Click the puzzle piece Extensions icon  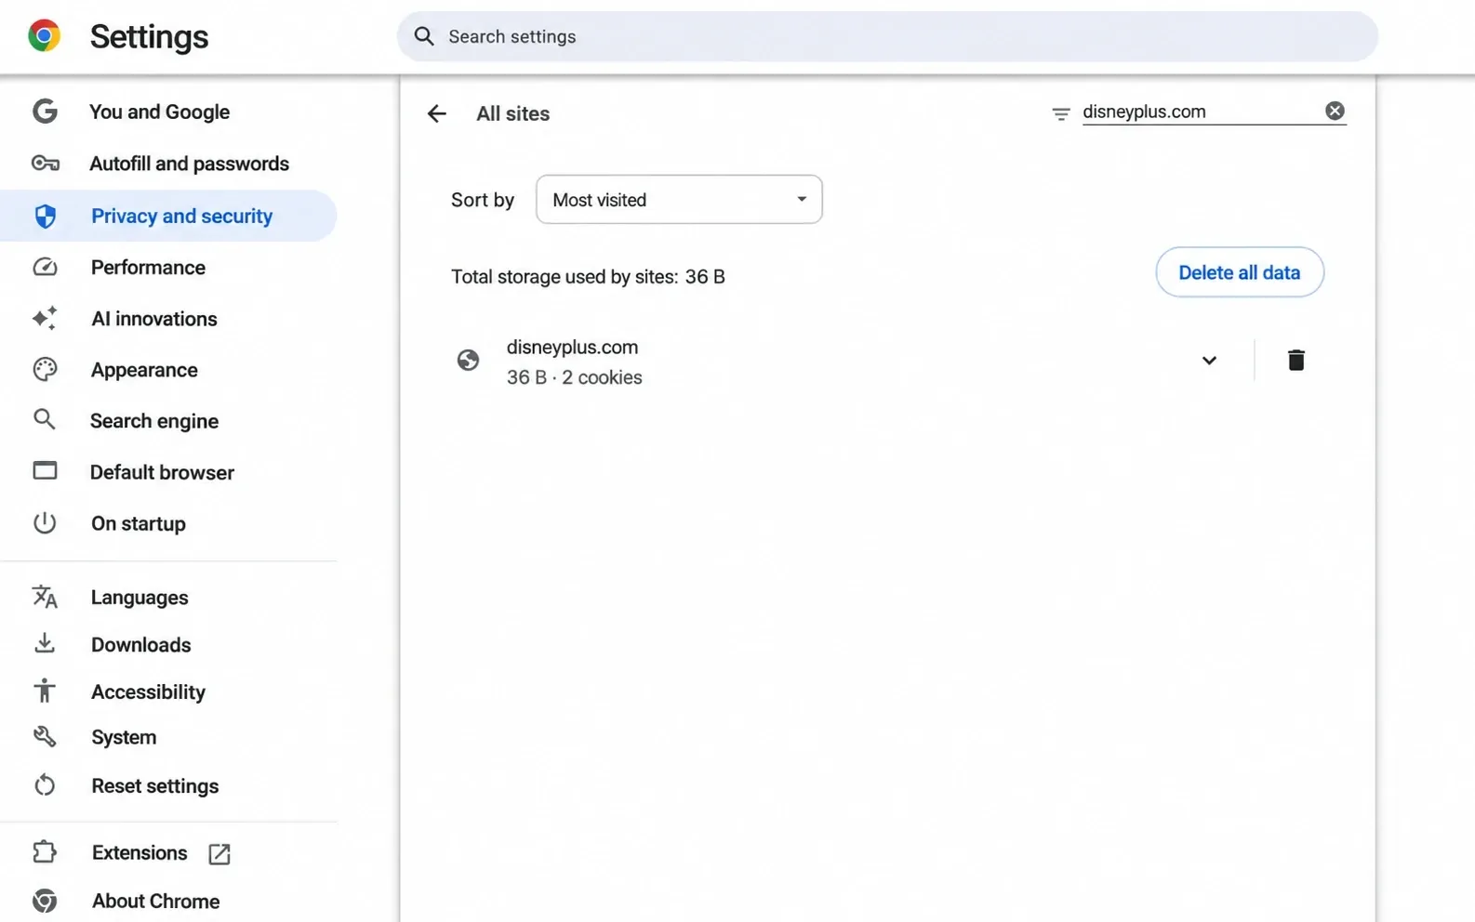45,851
